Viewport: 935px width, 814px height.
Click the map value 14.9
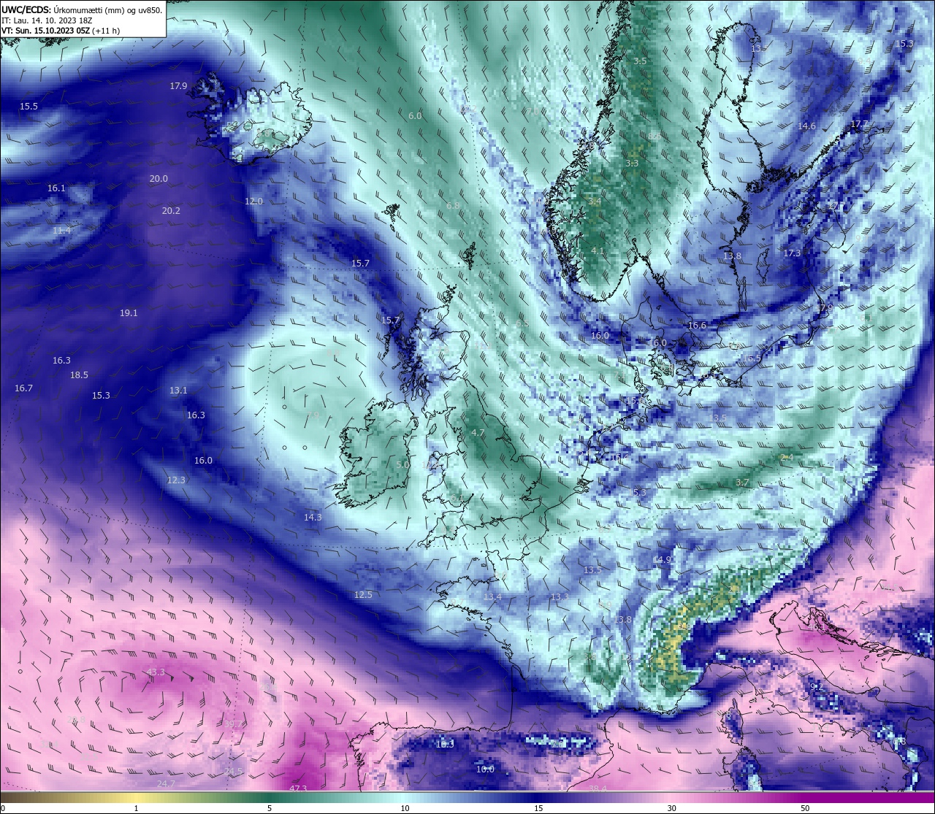(662, 560)
